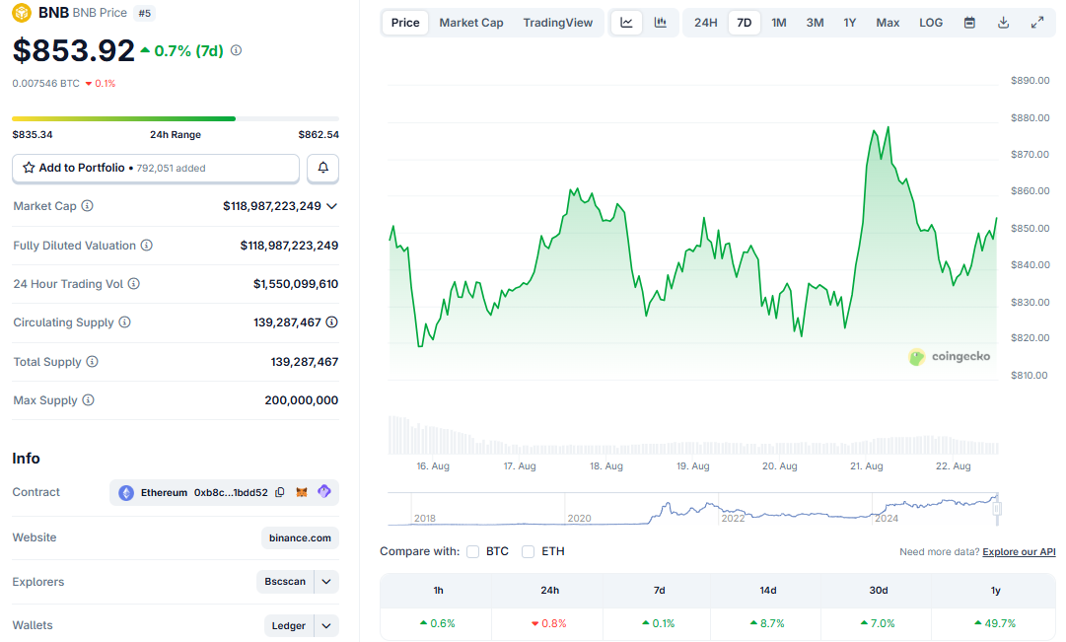Choose the Max time range
Image resolution: width=1066 pixels, height=642 pixels.
(x=888, y=23)
